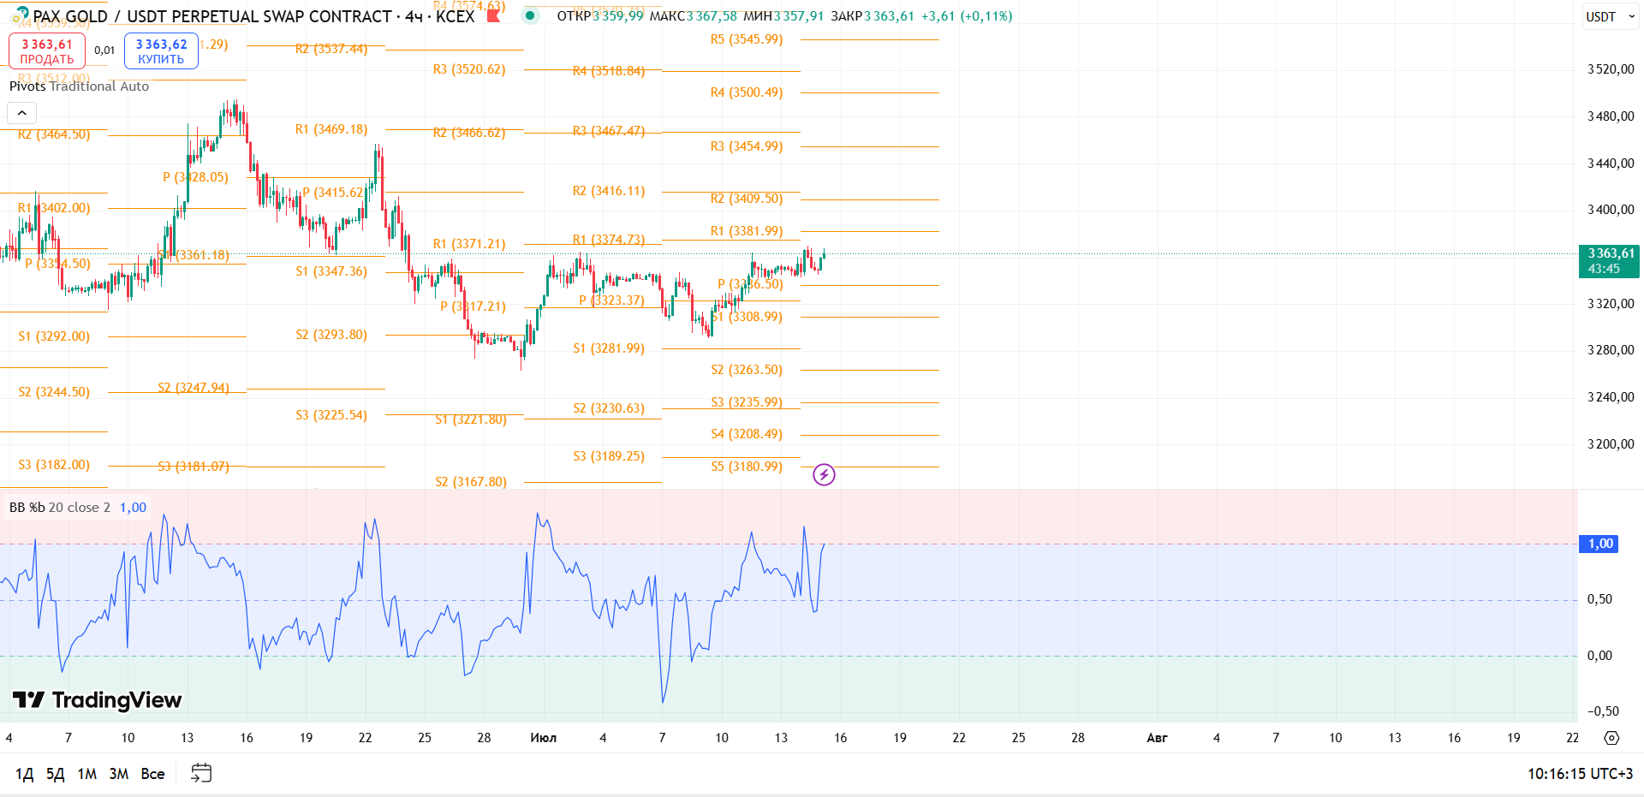
Task: Select the 1Д time range
Action: click(x=24, y=774)
